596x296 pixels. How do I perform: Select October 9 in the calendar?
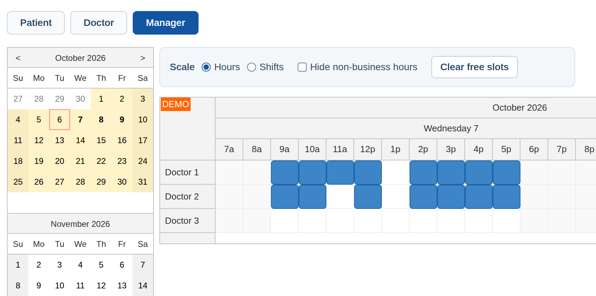[x=122, y=120]
